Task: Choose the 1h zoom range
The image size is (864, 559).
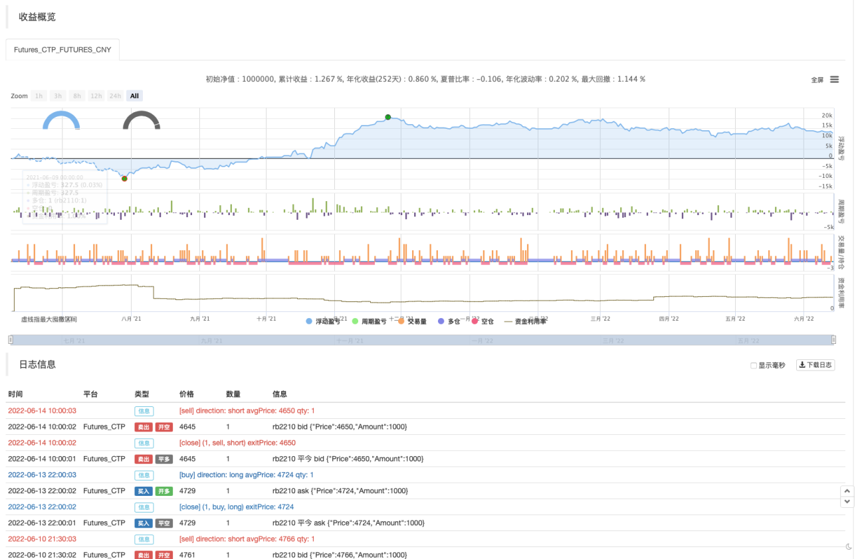Action: pos(39,96)
